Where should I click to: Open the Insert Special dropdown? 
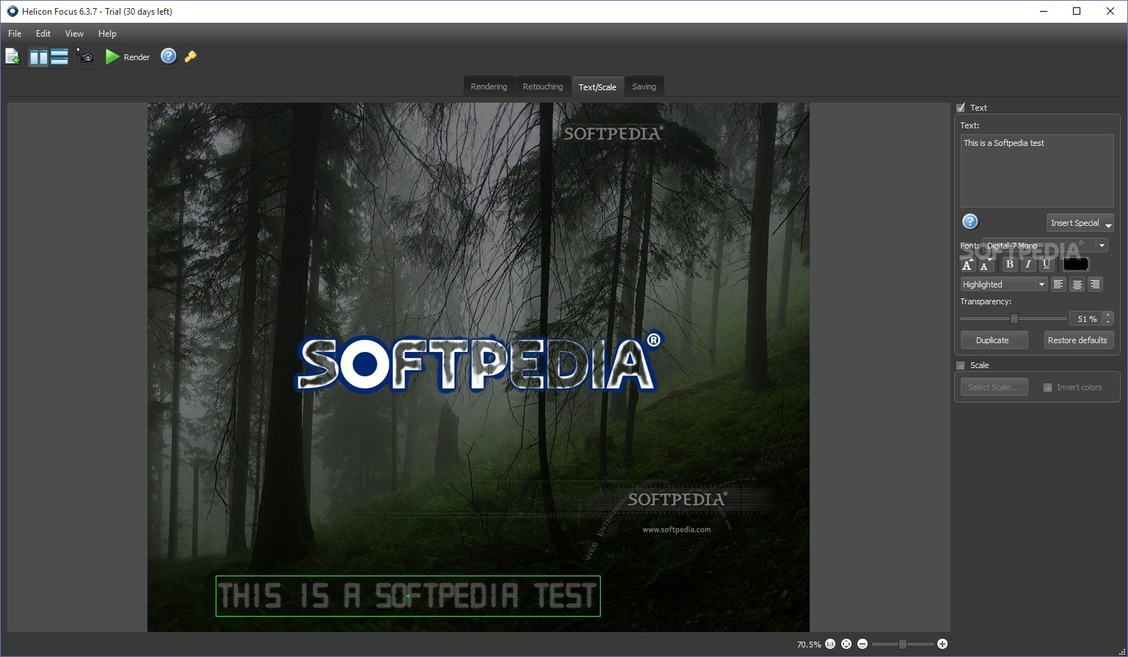coord(1080,223)
